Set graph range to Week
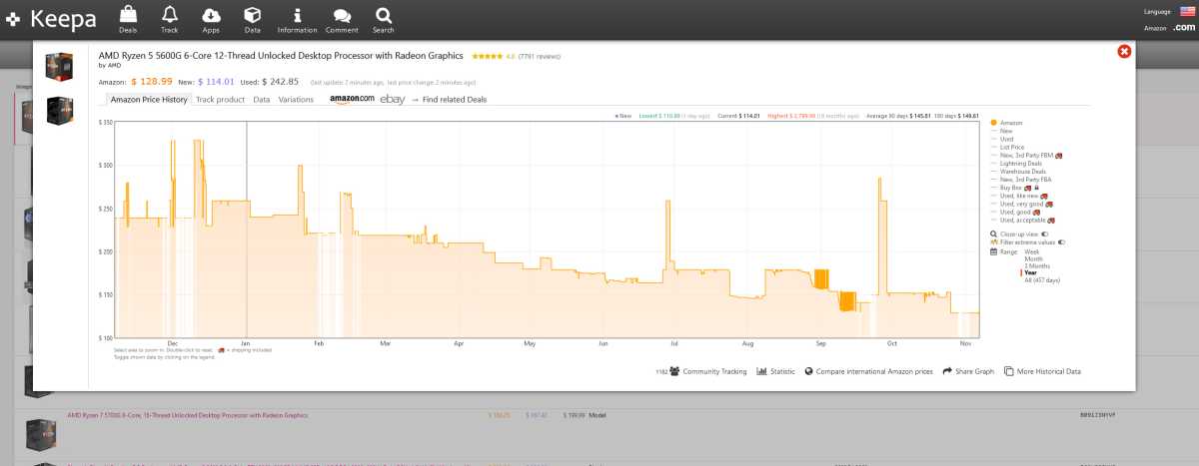The width and height of the screenshot is (1199, 466). point(1032,251)
